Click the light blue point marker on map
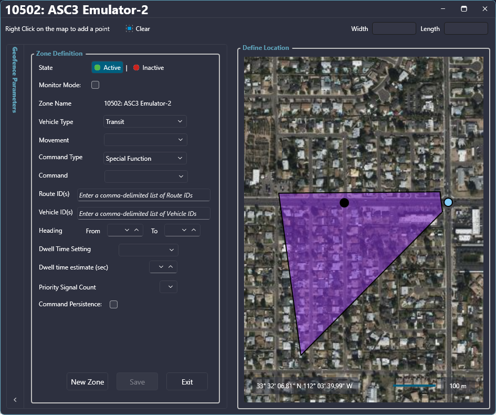The image size is (496, 415). (x=448, y=202)
